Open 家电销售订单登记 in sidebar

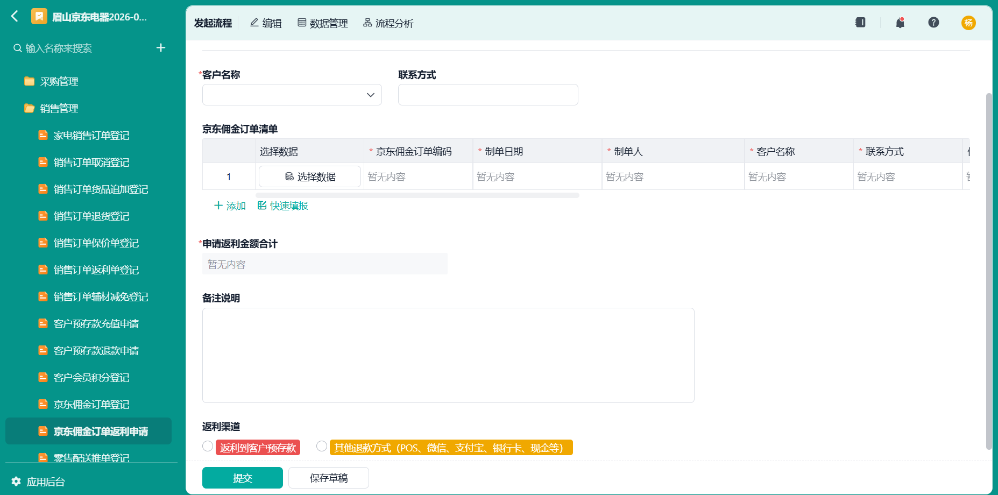click(x=91, y=136)
